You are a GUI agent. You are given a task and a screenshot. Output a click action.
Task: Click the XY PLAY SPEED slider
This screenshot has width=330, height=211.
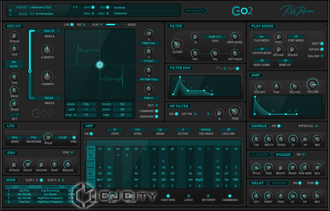coord(115,25)
